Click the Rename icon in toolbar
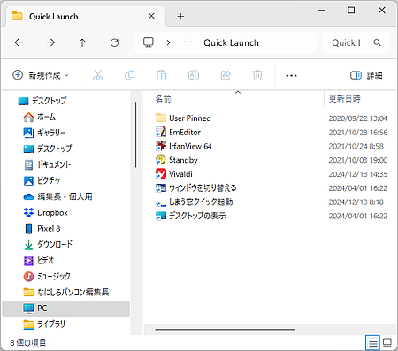Screen dimensions: 398x351 point(194,75)
